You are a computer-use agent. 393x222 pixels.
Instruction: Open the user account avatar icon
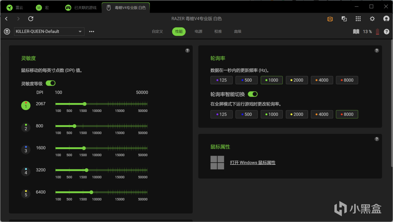pos(386,19)
